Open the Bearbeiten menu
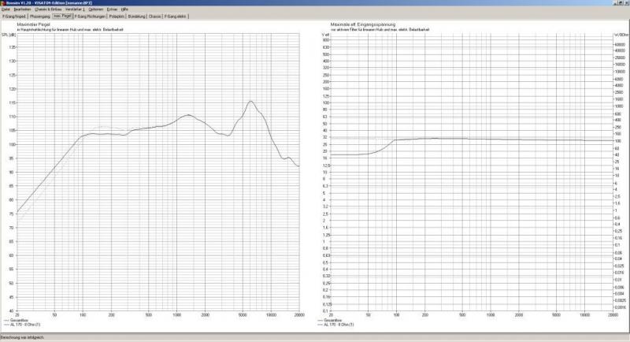 coord(22,9)
